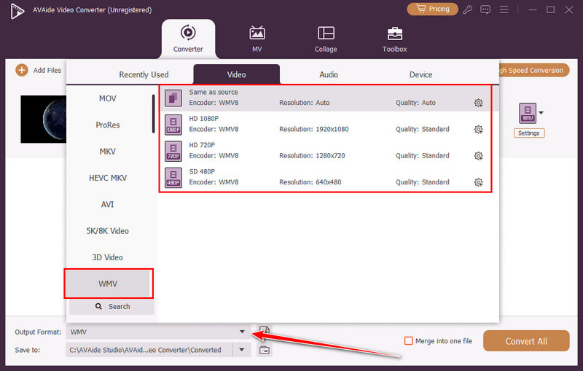This screenshot has width=583, height=371.
Task: Switch to the Collage module
Action: (x=326, y=39)
